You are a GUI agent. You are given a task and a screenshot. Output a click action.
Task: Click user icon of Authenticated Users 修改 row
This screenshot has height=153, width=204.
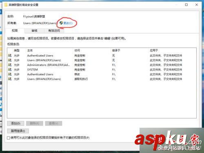[10, 74]
